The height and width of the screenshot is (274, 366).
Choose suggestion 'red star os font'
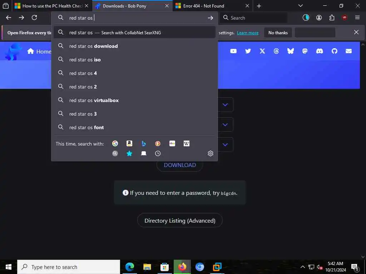tap(134, 127)
